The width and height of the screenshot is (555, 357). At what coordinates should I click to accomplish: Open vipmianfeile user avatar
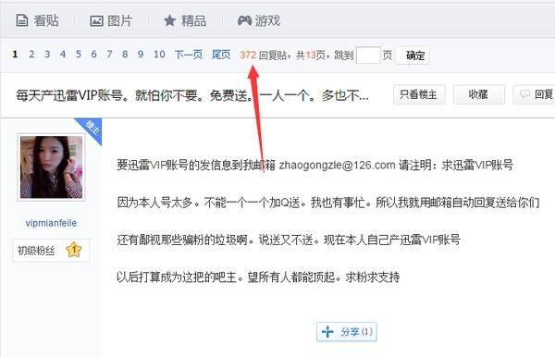pyautogui.click(x=51, y=167)
